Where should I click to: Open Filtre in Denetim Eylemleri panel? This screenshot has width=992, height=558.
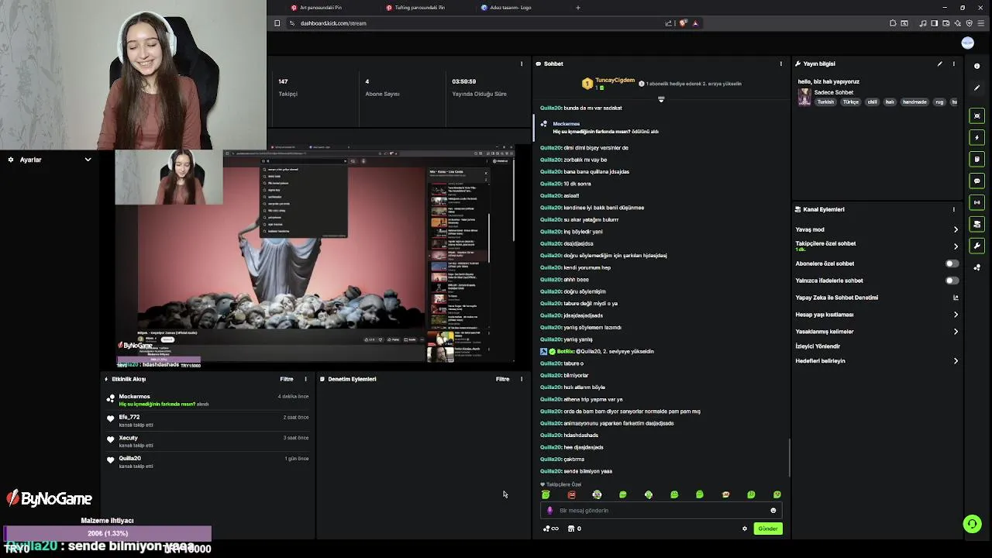point(502,379)
